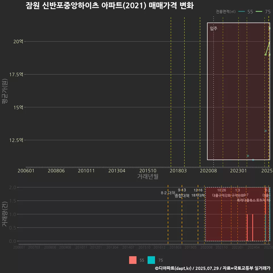Select the 12.5억 y-axis label
This screenshot has height=273, width=273.
pyautogui.click(x=16, y=140)
